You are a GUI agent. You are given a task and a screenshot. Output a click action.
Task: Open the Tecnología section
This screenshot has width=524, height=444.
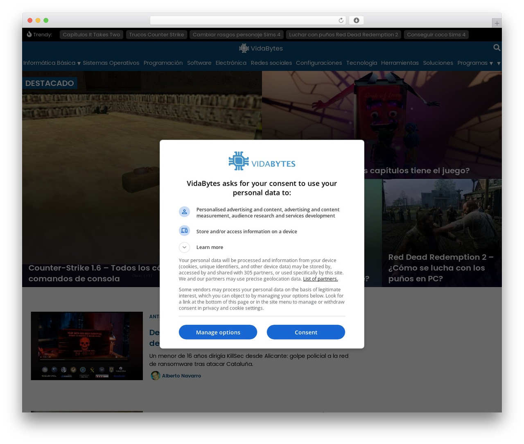[361, 63]
